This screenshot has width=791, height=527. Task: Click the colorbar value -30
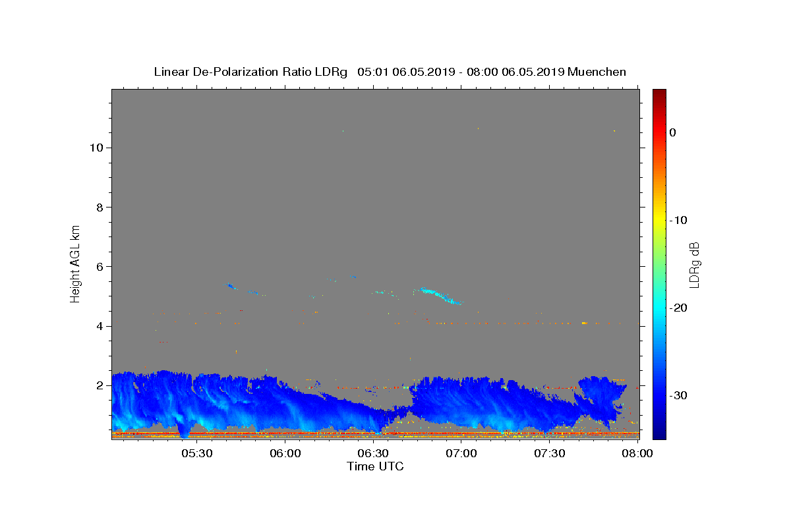coord(678,395)
